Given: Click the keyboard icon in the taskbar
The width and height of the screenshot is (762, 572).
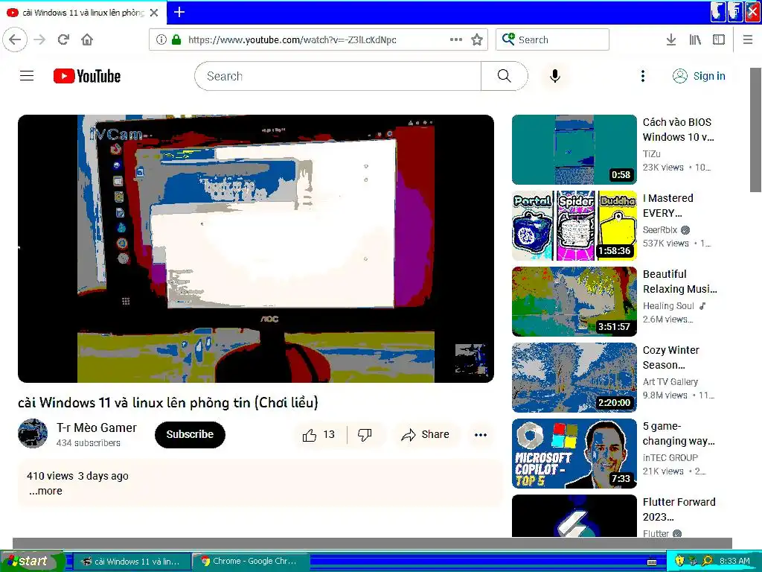Looking at the screenshot, I should [652, 562].
